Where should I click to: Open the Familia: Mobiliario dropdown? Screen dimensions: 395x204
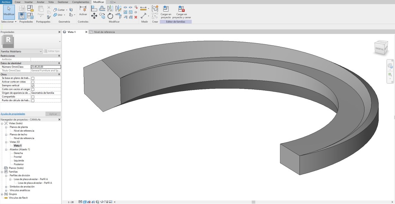point(41,51)
